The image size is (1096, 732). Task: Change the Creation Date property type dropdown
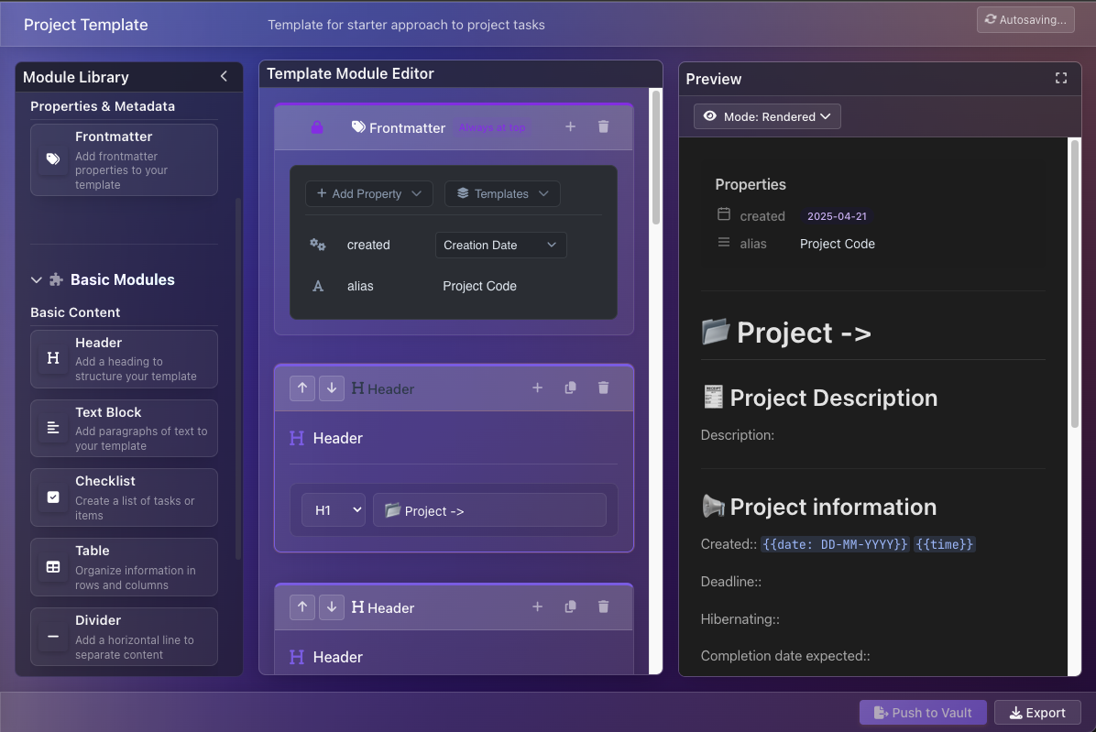click(x=500, y=245)
